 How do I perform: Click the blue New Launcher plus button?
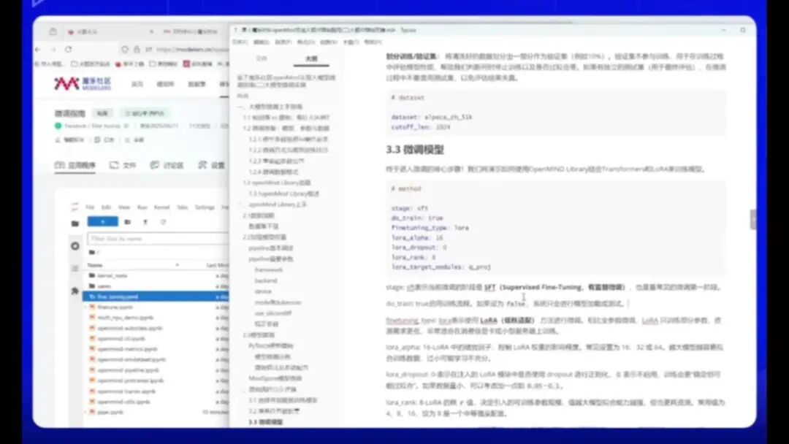point(103,222)
